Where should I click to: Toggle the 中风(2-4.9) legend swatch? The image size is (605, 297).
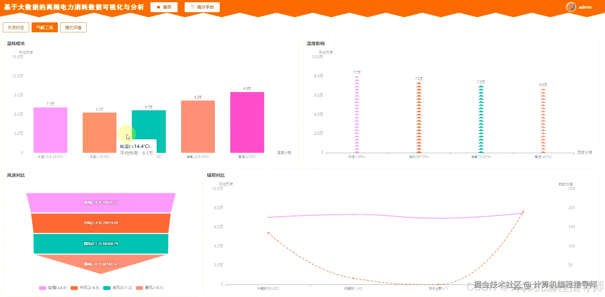coord(74,288)
